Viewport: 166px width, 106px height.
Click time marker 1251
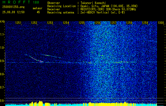point(18,23)
